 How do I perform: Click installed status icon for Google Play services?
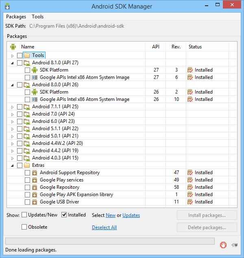coord(190,180)
